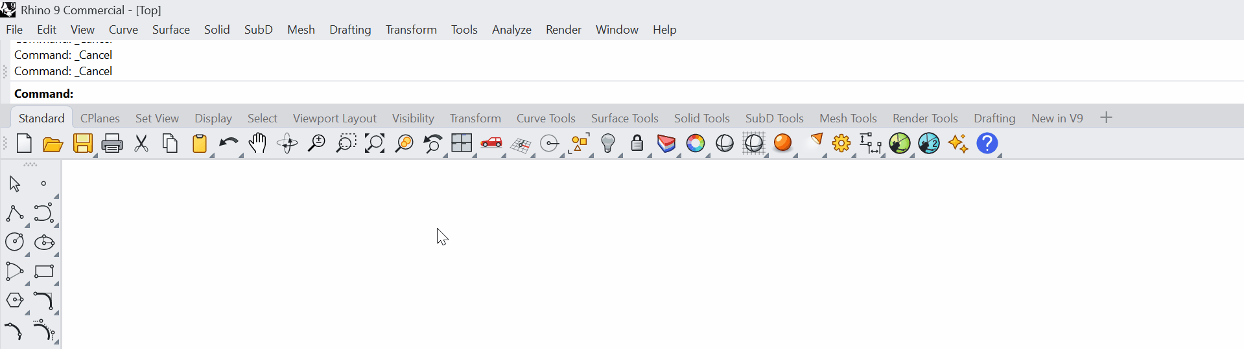
Task: Switch to the New in V9 tab
Action: click(x=1057, y=118)
